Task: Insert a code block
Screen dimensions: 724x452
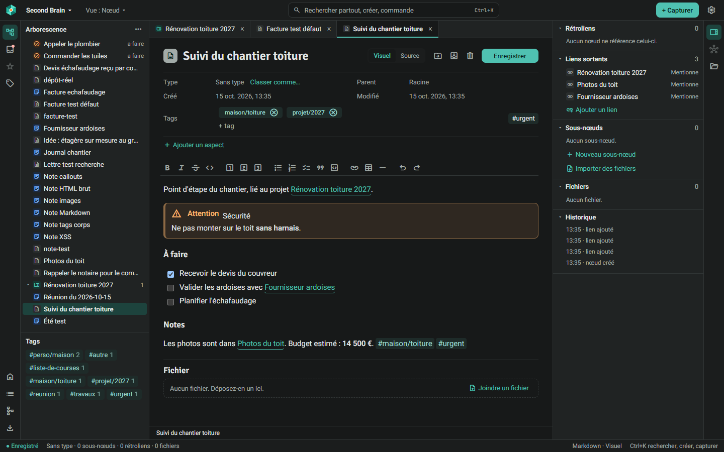Action: click(334, 168)
